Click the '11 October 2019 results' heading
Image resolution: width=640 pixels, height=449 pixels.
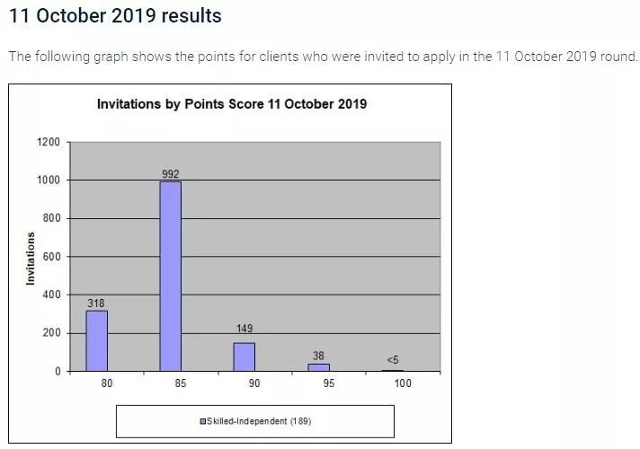coord(115,16)
